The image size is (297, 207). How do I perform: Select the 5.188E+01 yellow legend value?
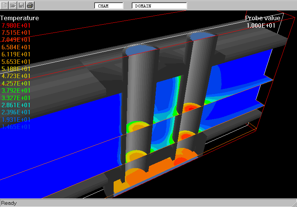coord(16,69)
